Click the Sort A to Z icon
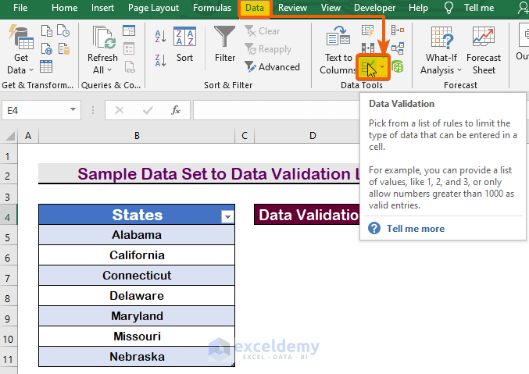The width and height of the screenshot is (529, 374). tap(161, 37)
